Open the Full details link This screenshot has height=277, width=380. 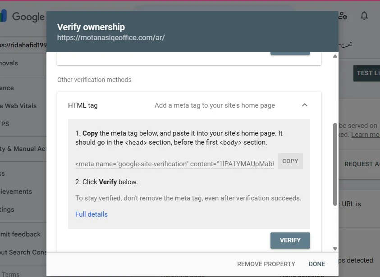coord(92,214)
